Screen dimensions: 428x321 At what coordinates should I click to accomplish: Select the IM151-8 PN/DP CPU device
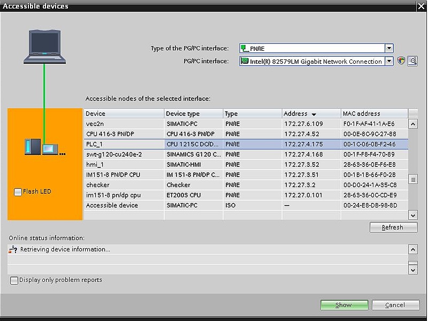click(x=113, y=175)
